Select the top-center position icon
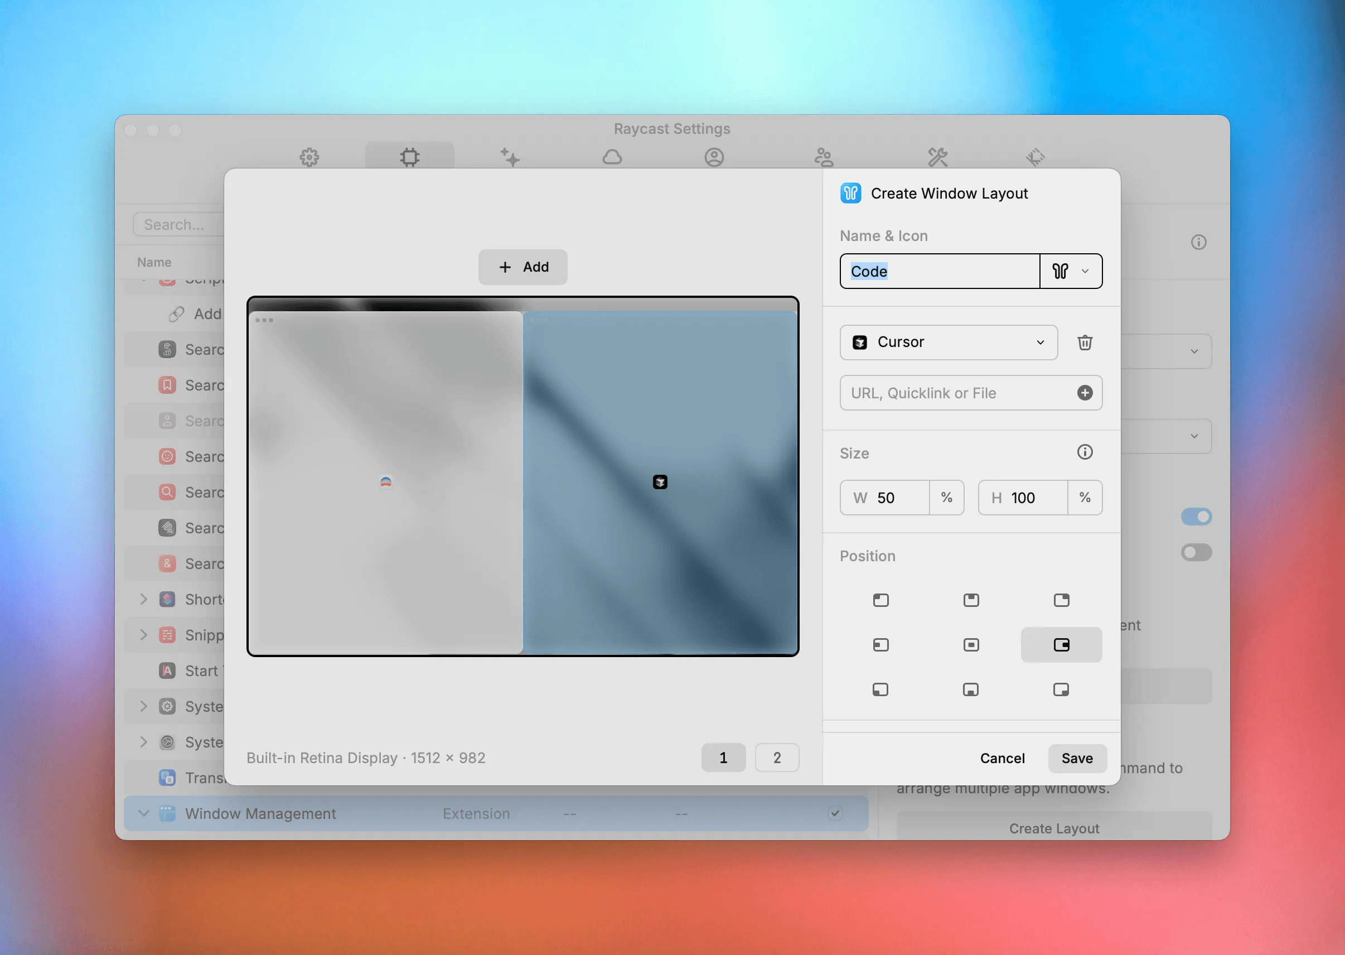Screen dimensions: 1345x955 (x=971, y=600)
